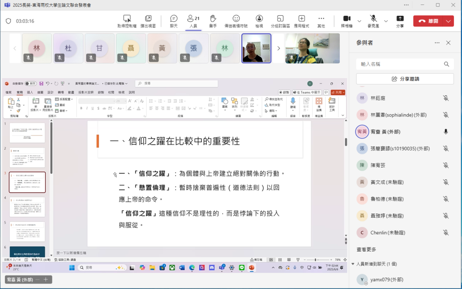Screen dimensions: 462x289
Task: Click the reading view status bar icon
Action: (x=289, y=260)
